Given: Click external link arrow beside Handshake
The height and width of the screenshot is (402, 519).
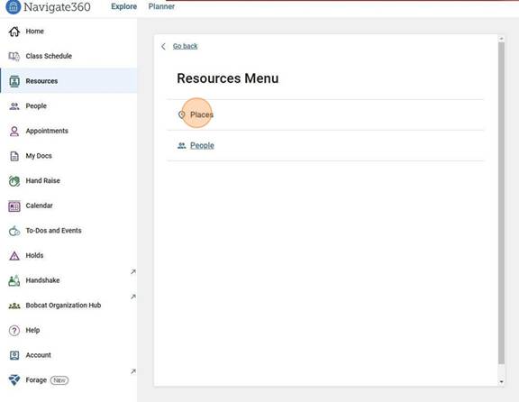Looking at the screenshot, I should [x=133, y=271].
